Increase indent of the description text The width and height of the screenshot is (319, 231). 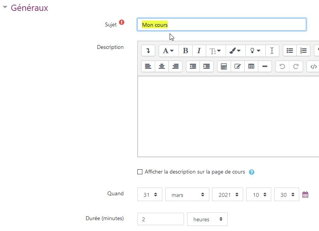207,66
